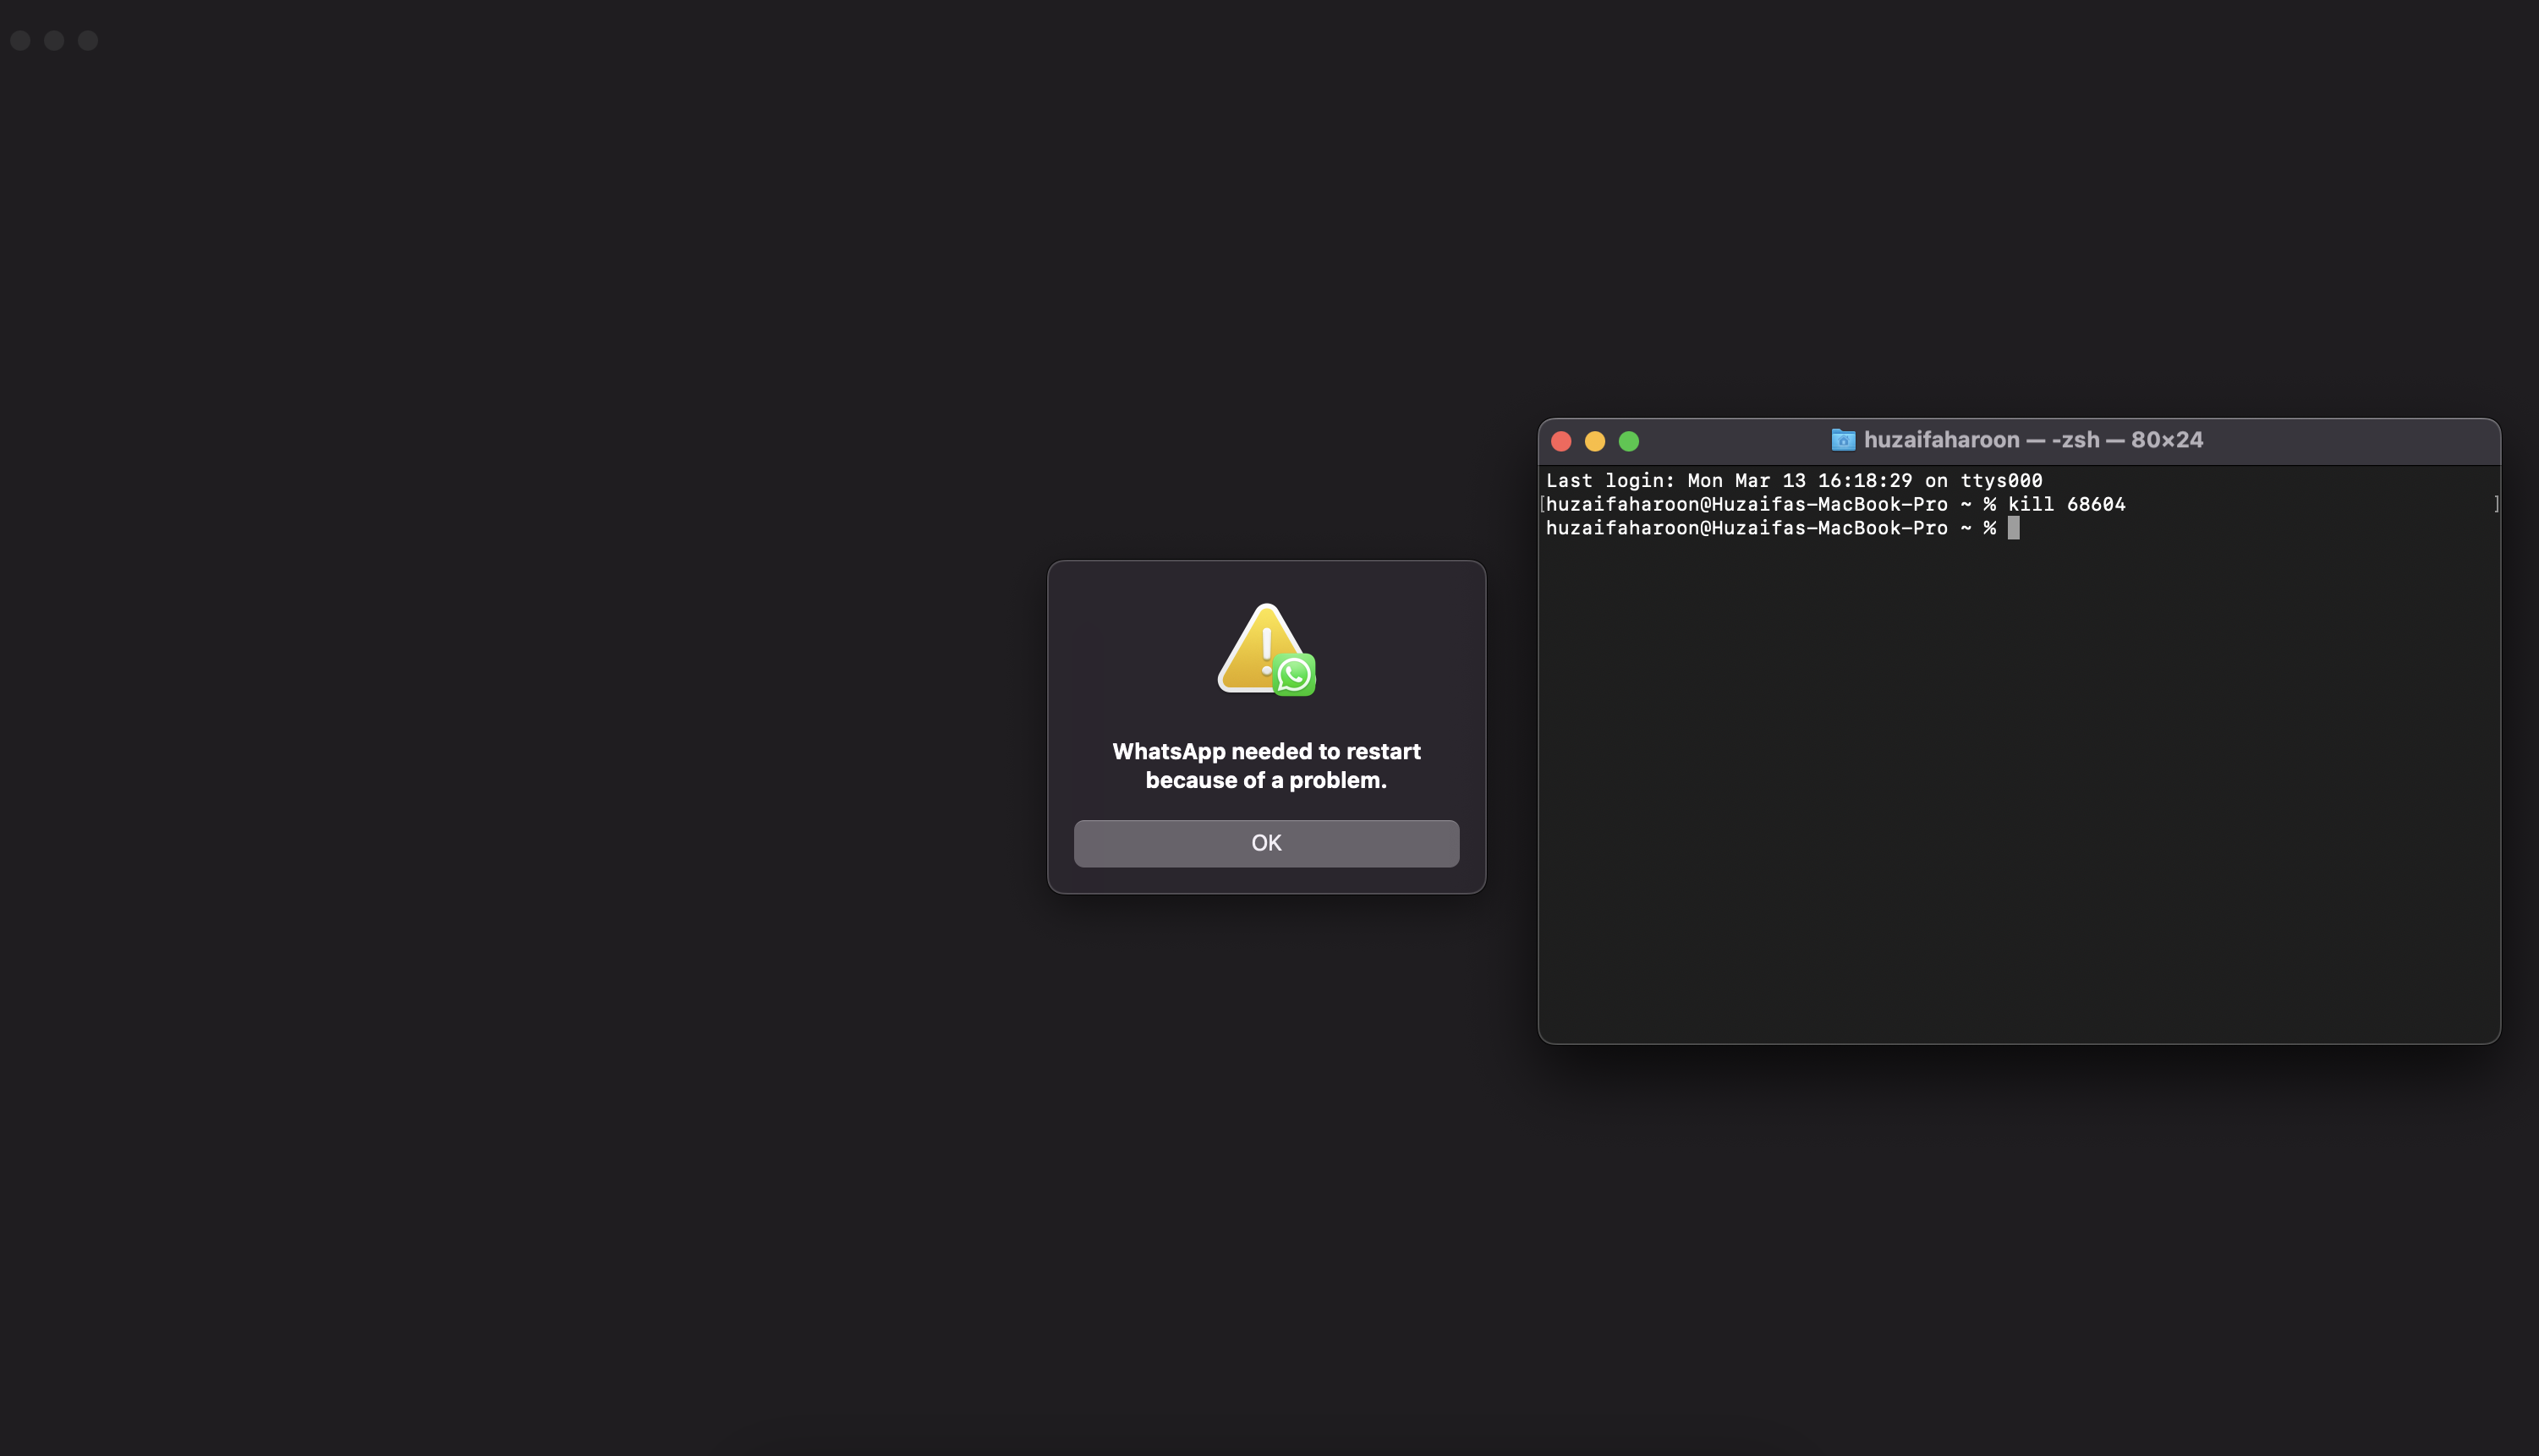Click the left bracket mark before kill line
2539x1456 pixels.
[1542, 505]
